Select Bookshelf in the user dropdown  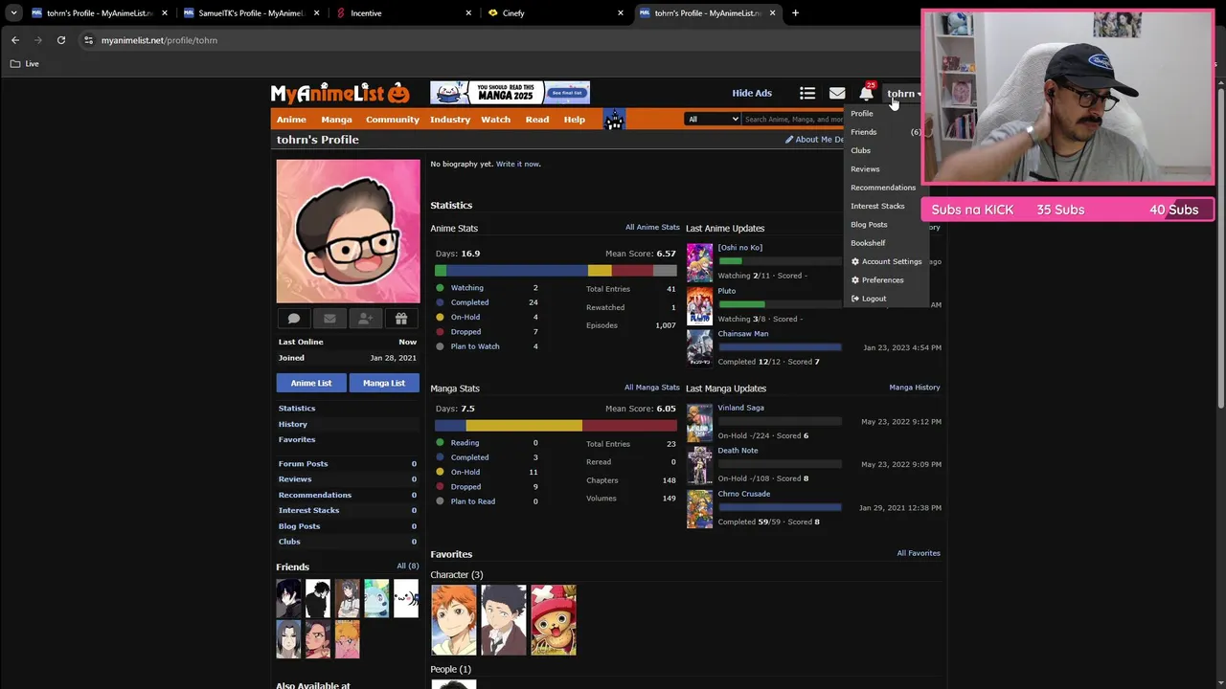click(868, 243)
